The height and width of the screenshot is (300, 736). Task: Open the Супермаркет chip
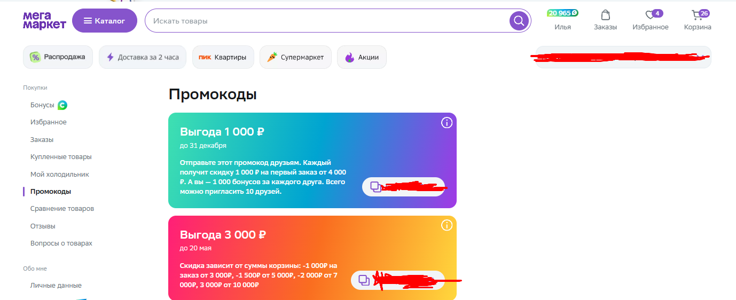[x=295, y=57]
